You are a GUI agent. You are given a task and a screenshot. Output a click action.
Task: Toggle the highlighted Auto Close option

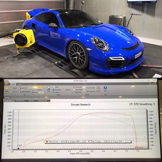(36, 87)
